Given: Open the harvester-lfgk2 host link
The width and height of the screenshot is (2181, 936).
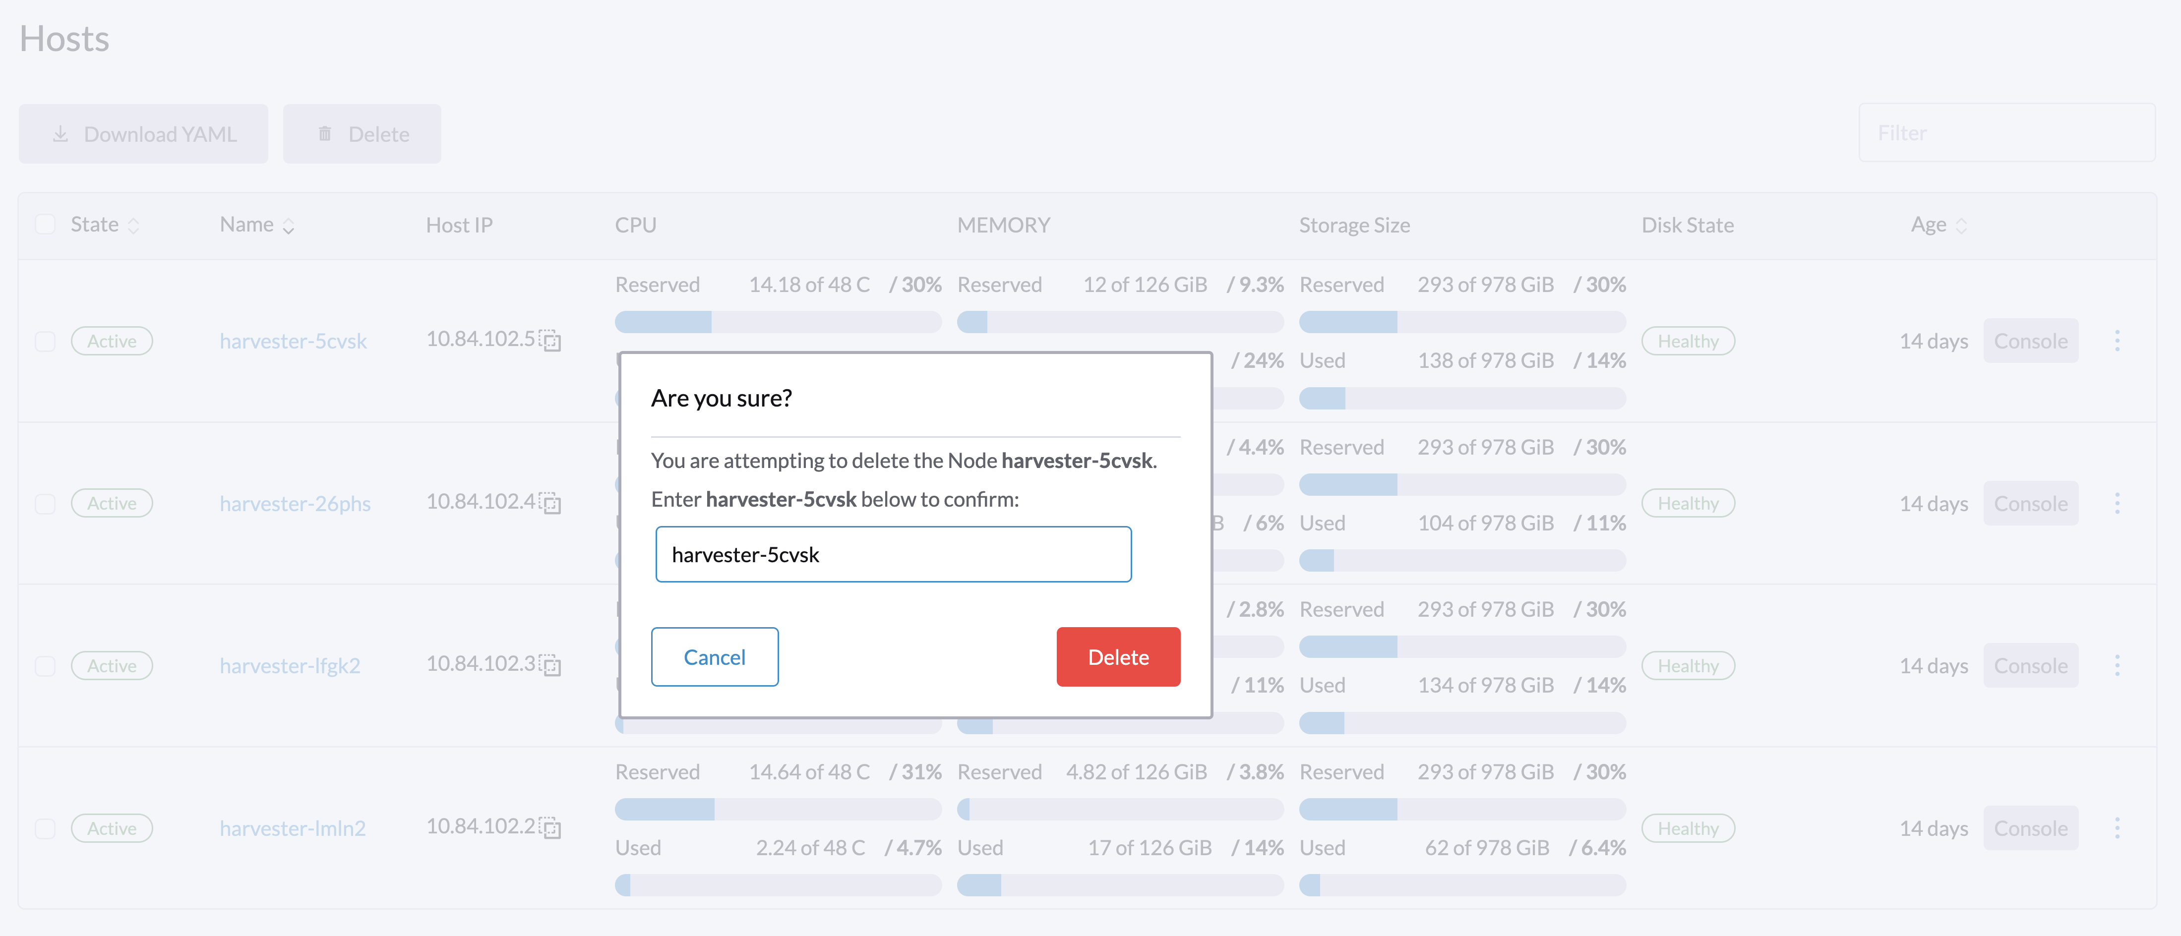Looking at the screenshot, I should click(x=290, y=666).
